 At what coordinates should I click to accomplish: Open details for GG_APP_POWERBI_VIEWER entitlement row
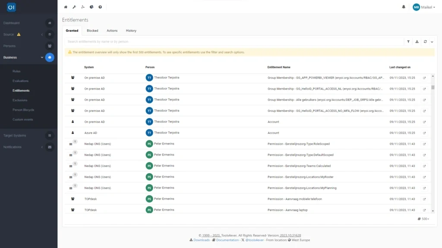424,78
